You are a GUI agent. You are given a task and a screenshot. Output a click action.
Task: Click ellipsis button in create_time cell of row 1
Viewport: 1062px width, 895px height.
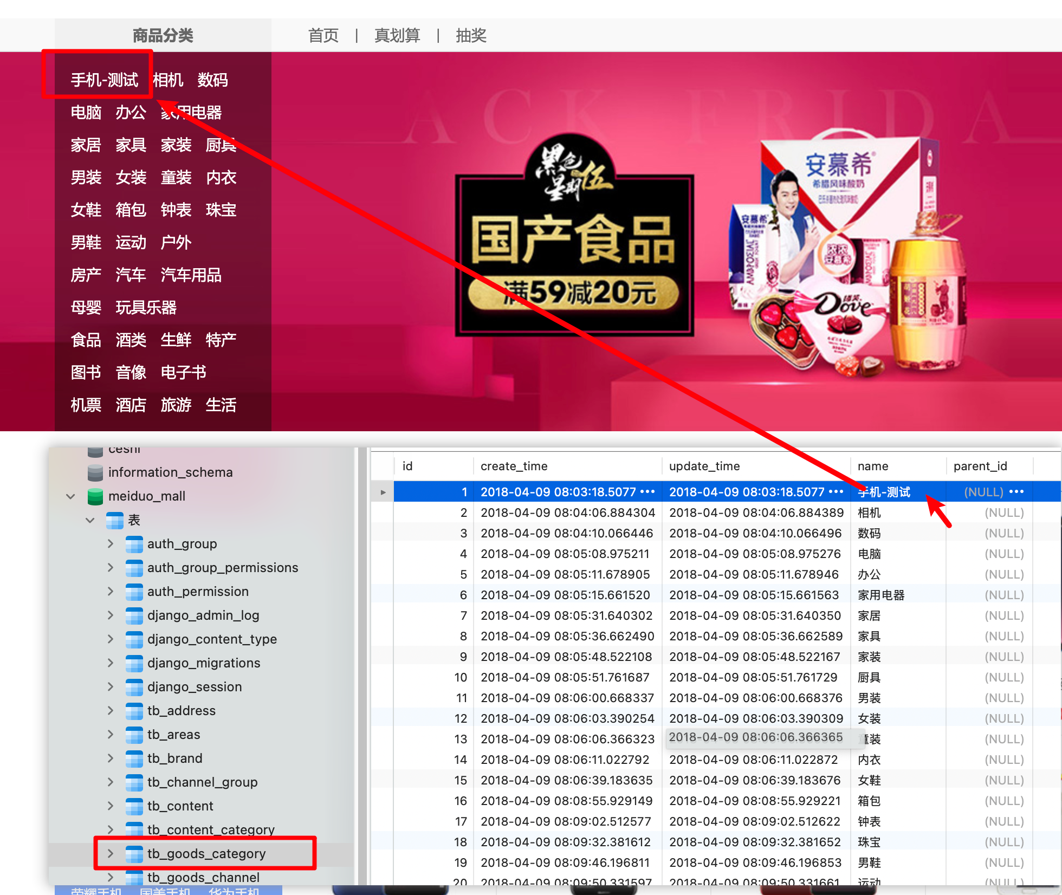click(647, 492)
